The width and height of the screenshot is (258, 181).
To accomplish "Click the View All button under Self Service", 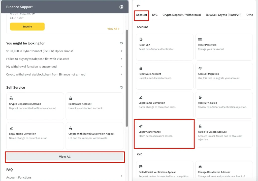I will click(x=65, y=157).
